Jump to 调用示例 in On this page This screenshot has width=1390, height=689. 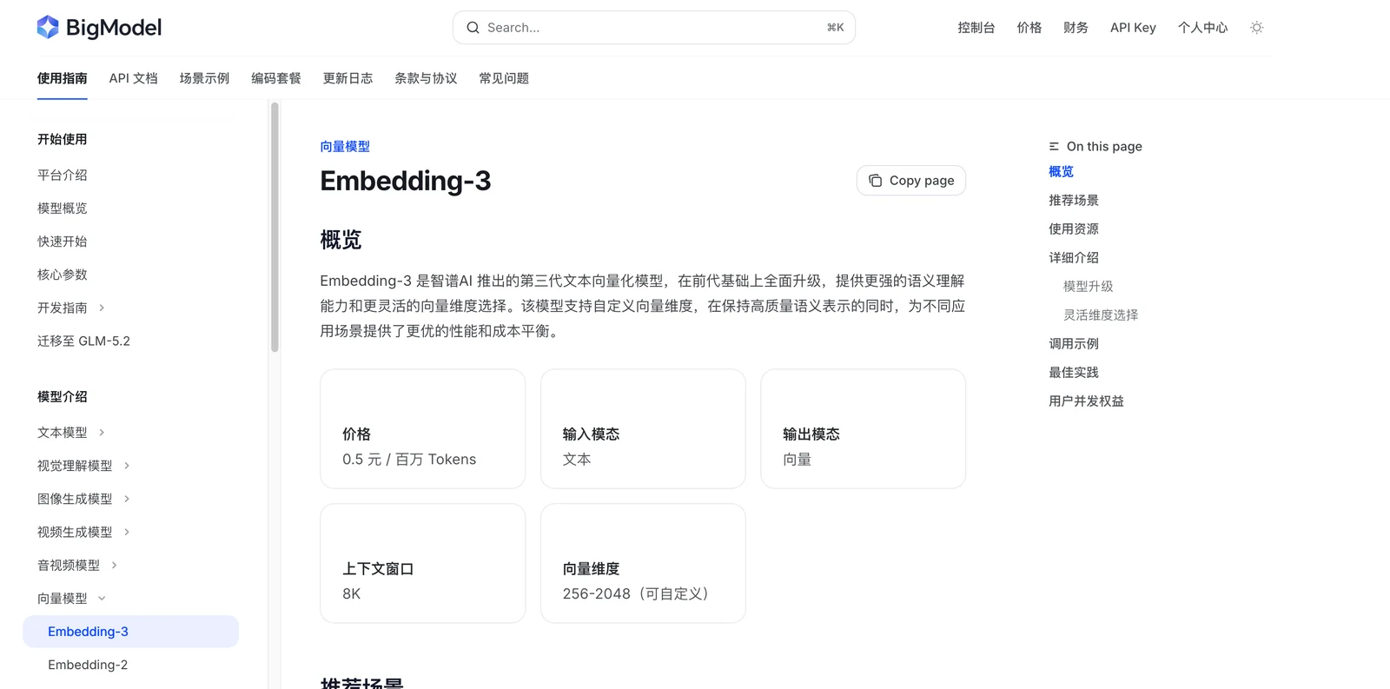[1074, 344]
